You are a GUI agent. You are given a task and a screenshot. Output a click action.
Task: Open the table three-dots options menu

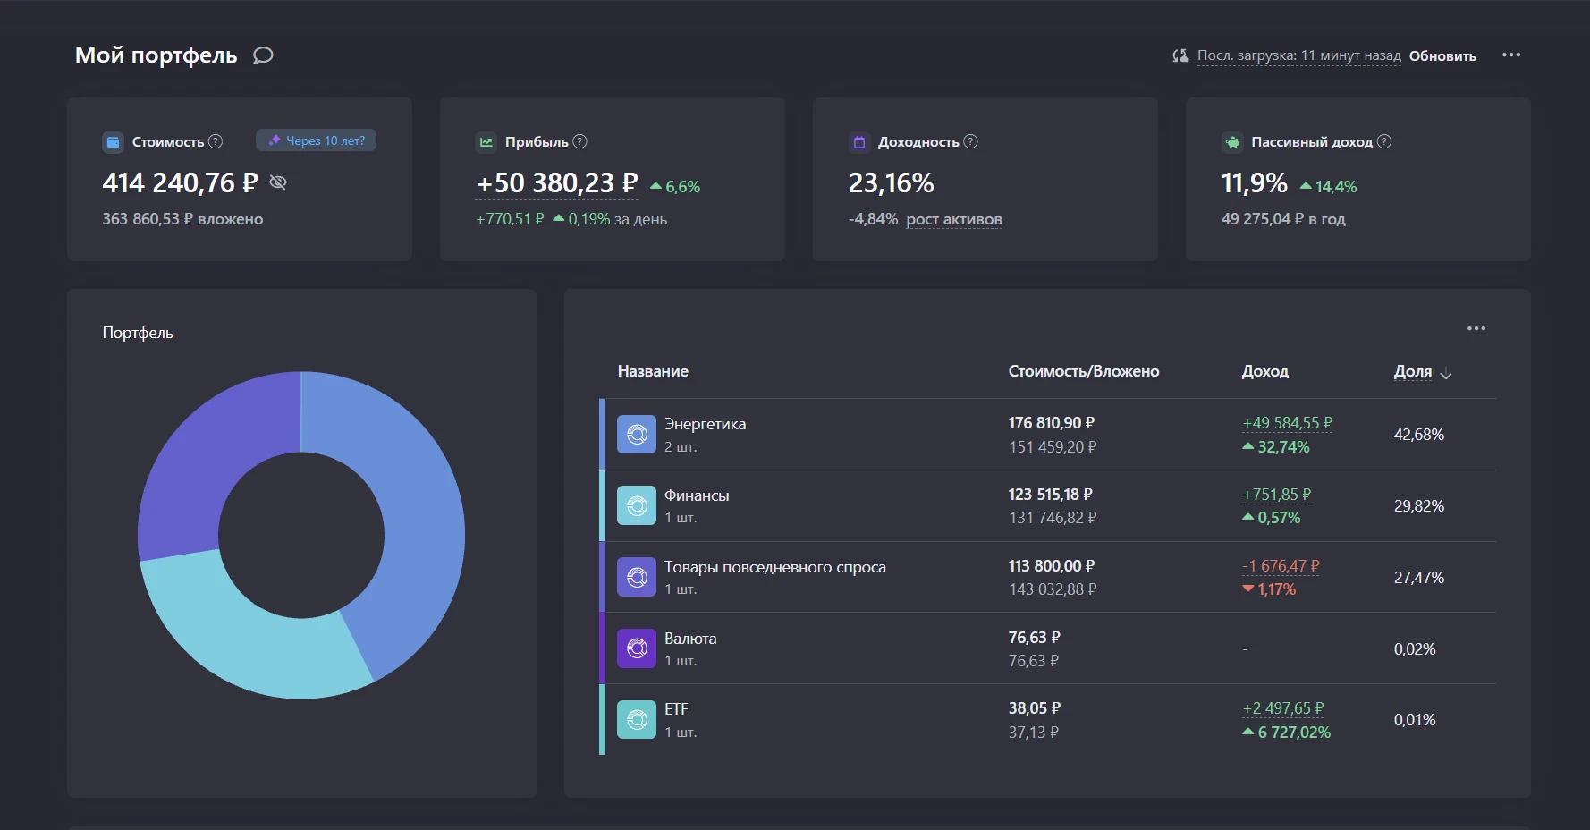(x=1476, y=328)
